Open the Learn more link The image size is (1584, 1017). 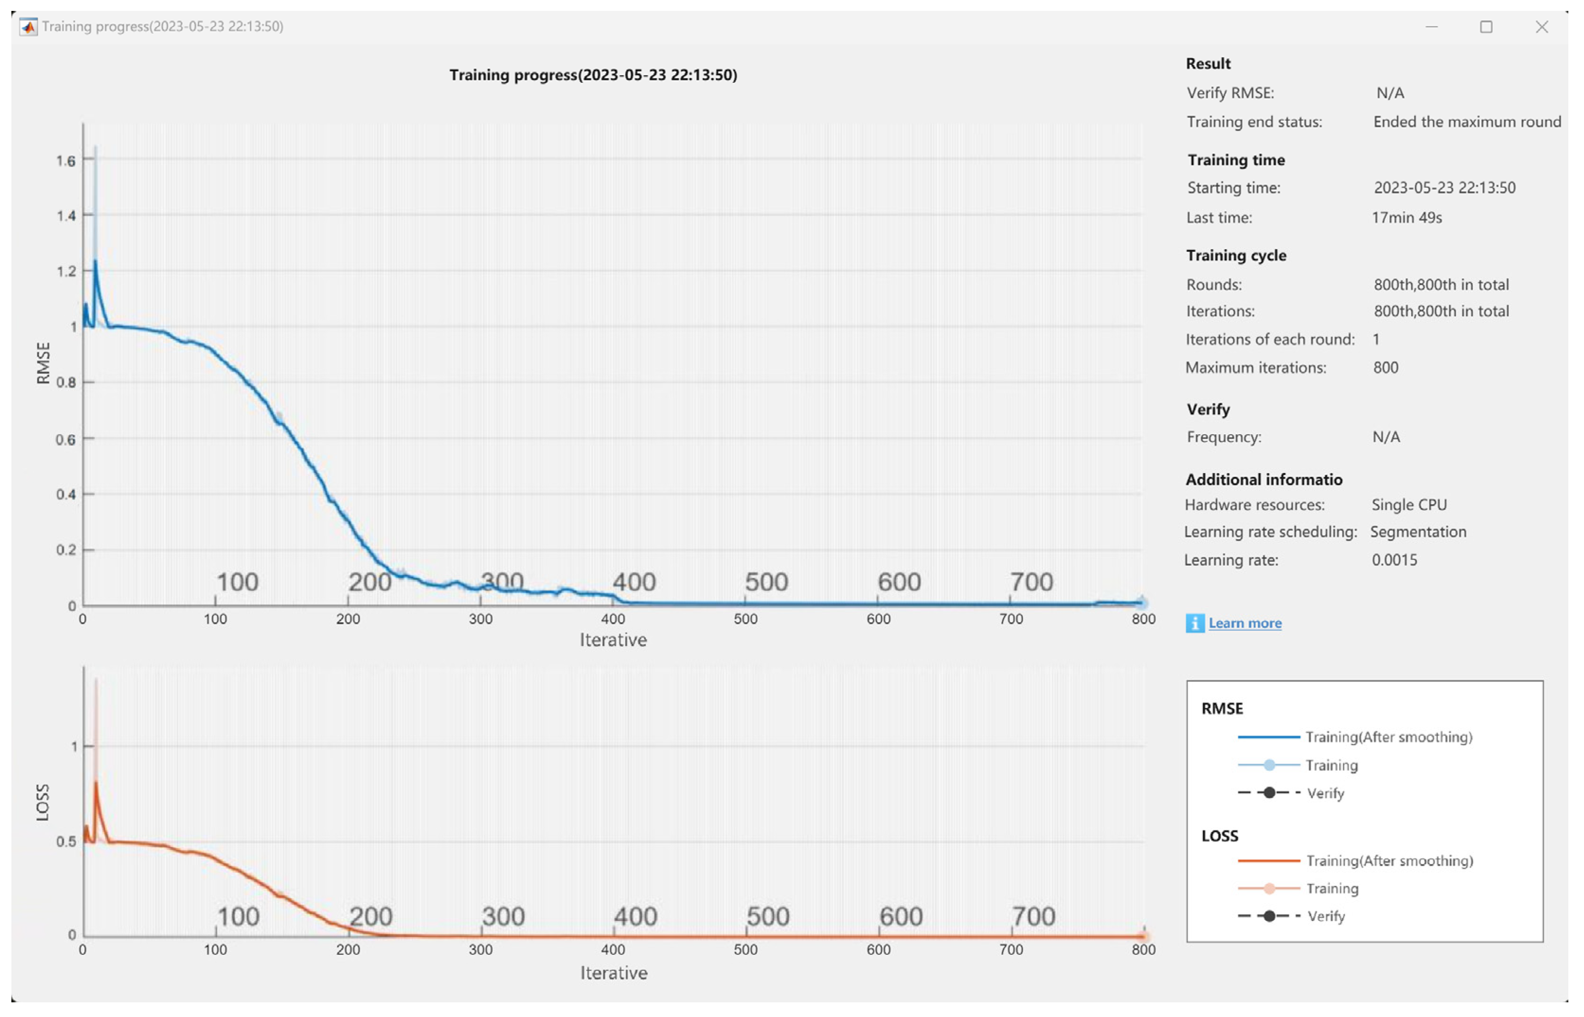tap(1245, 623)
